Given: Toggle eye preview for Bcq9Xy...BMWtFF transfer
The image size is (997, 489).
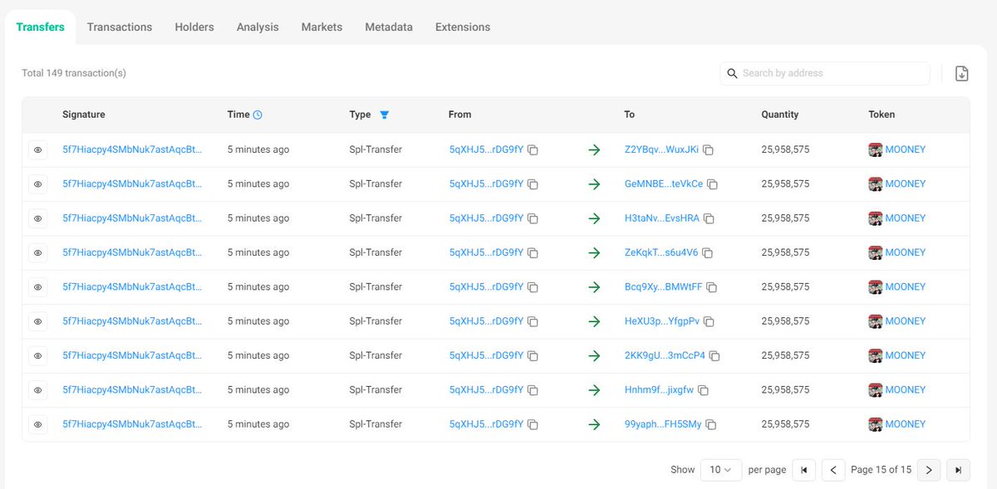Looking at the screenshot, I should [x=37, y=286].
